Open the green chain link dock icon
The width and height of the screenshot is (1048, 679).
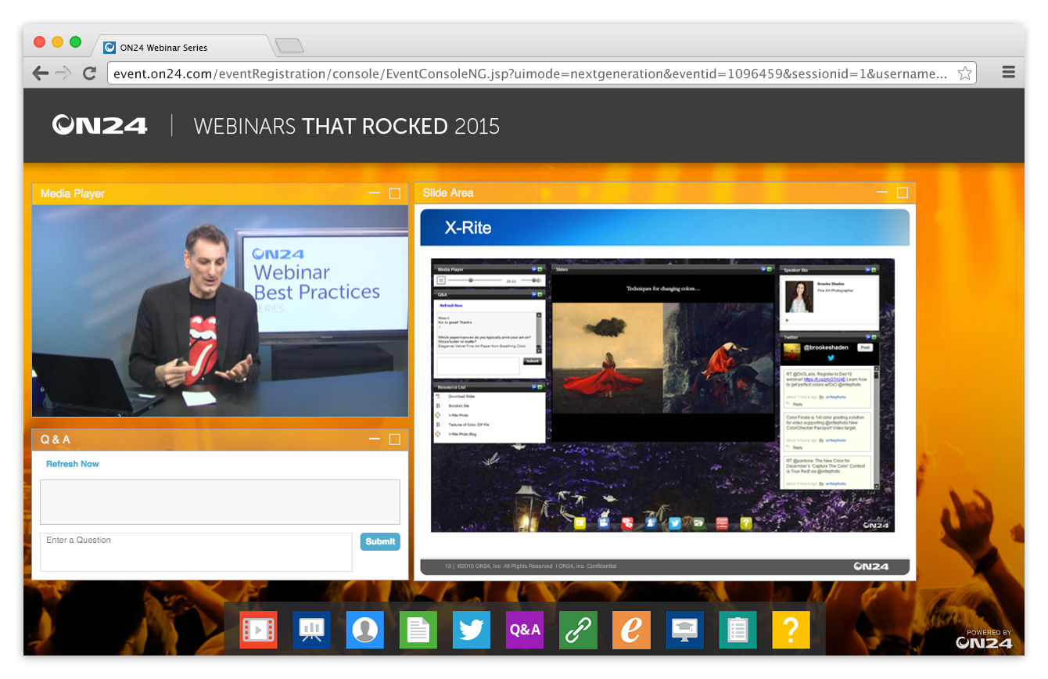pos(578,630)
